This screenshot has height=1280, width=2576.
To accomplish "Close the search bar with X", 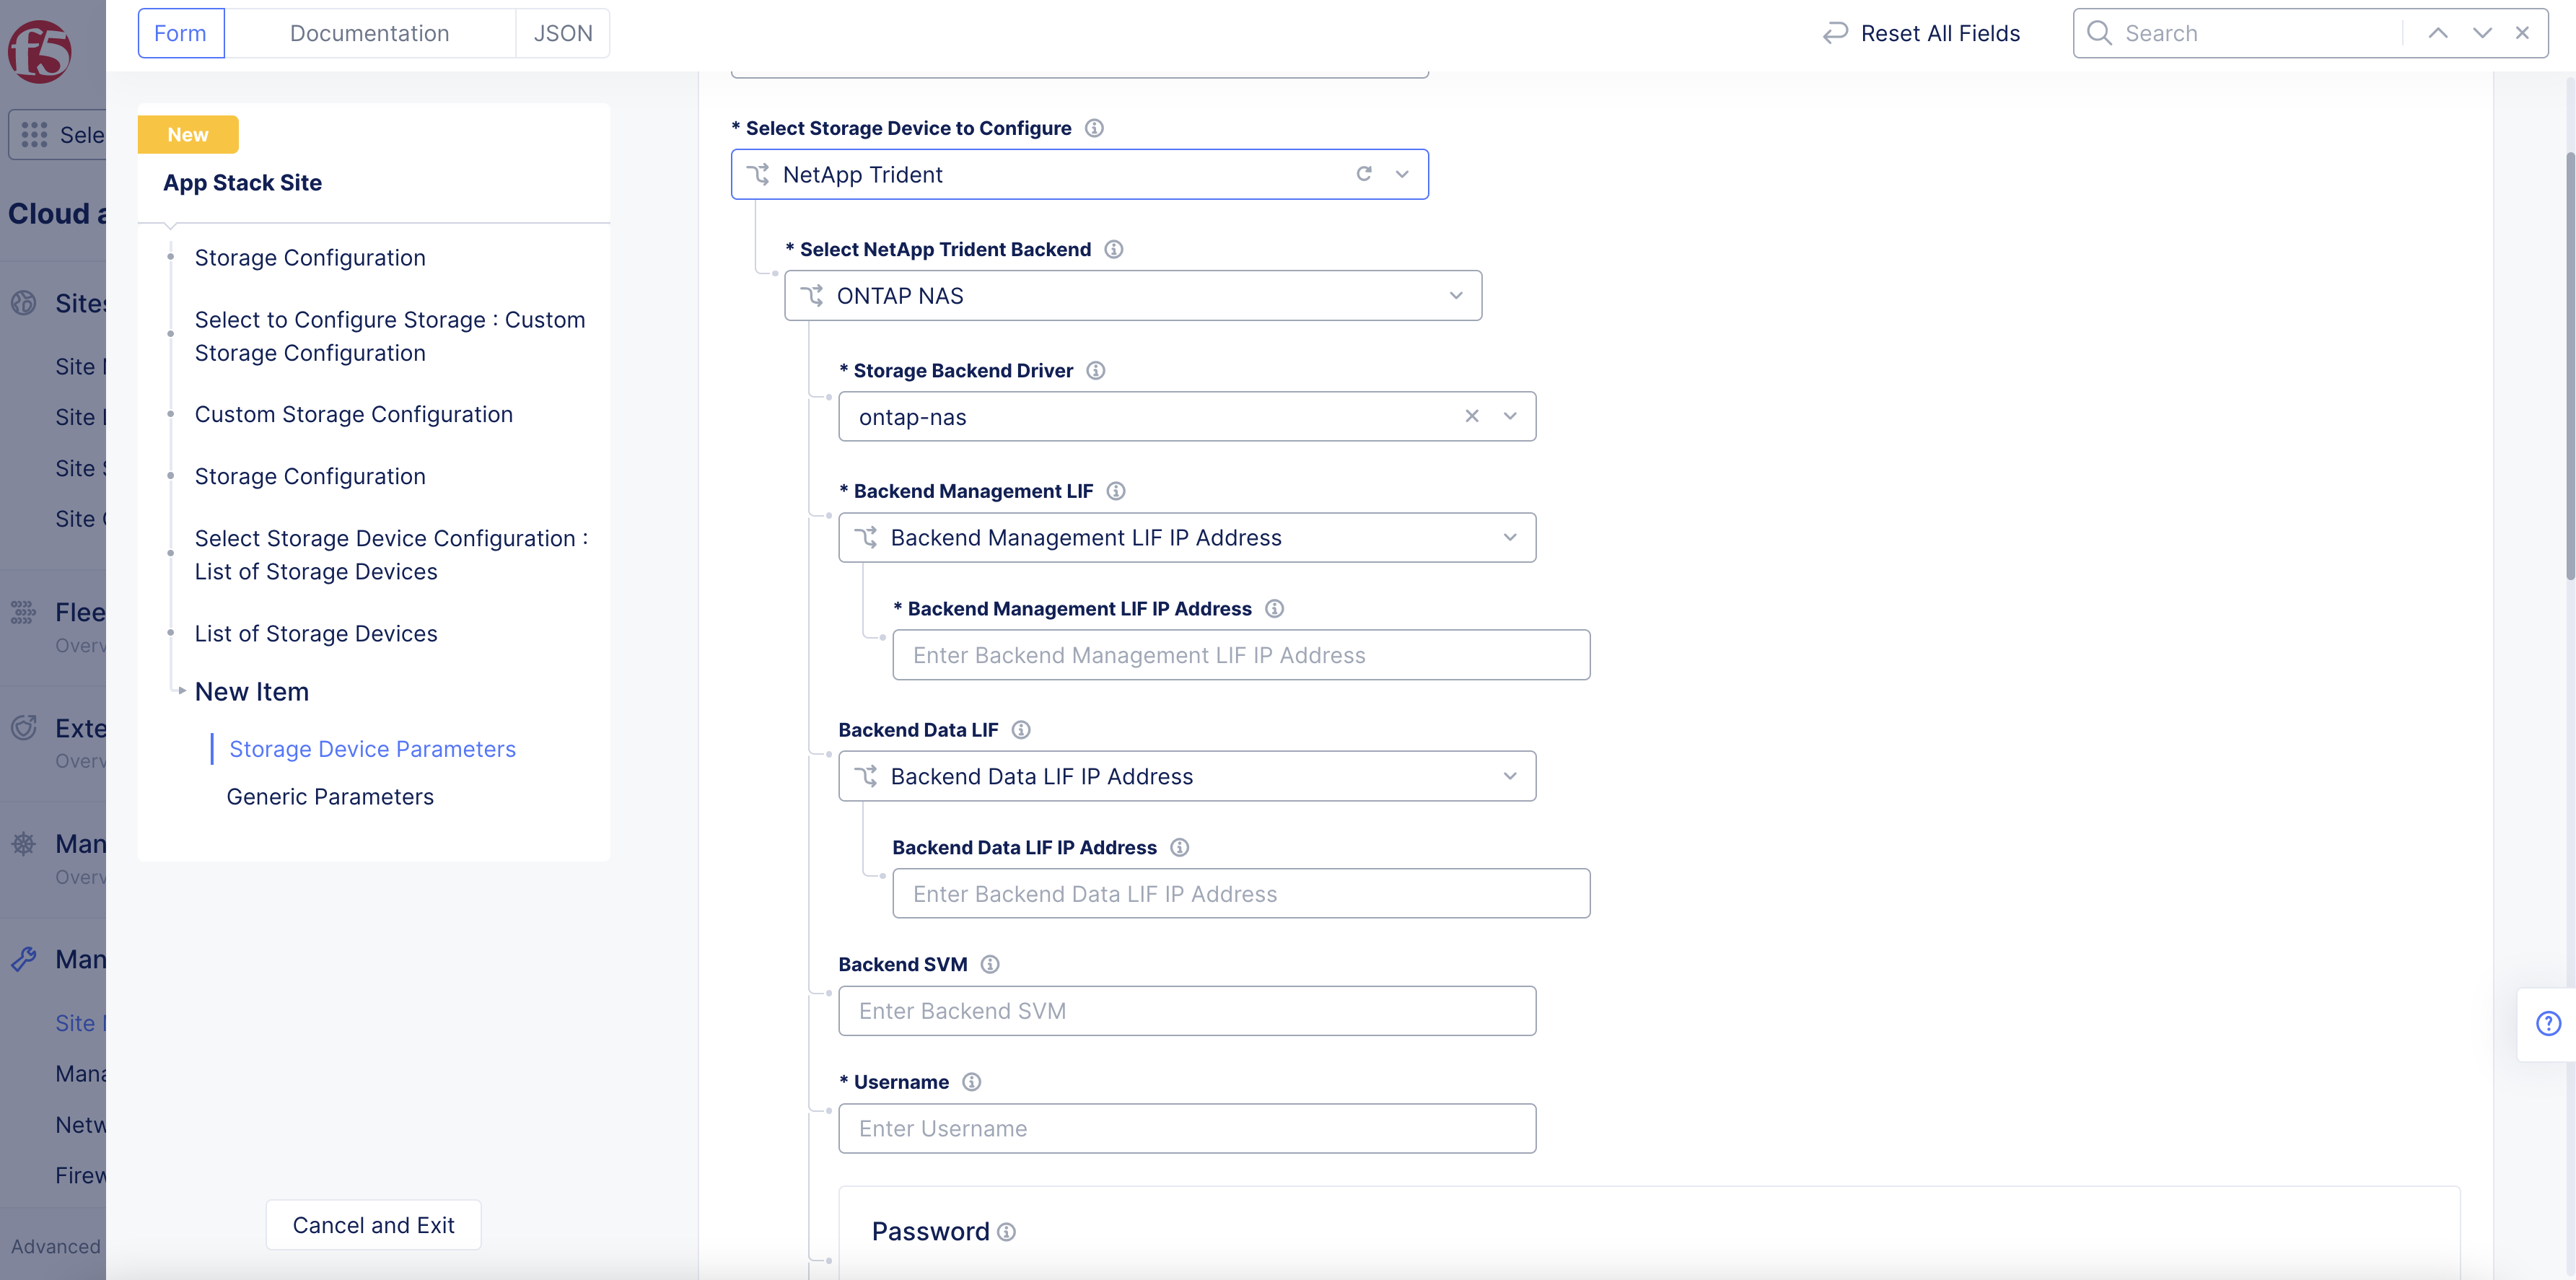I will point(2522,33).
